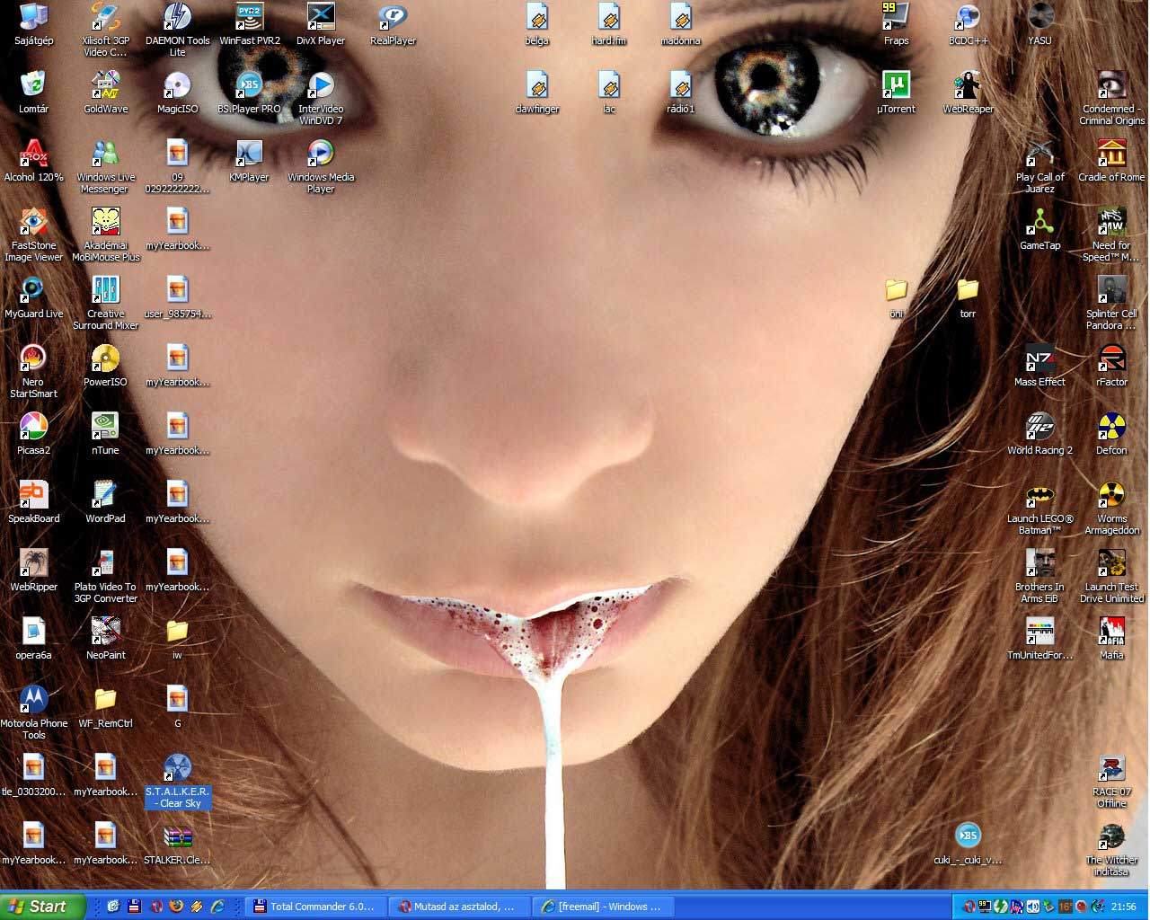Open the clawfinger playlist file
The image size is (1150, 920).
click(x=537, y=93)
